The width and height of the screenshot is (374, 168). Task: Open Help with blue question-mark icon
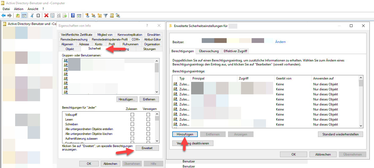tap(73, 15)
